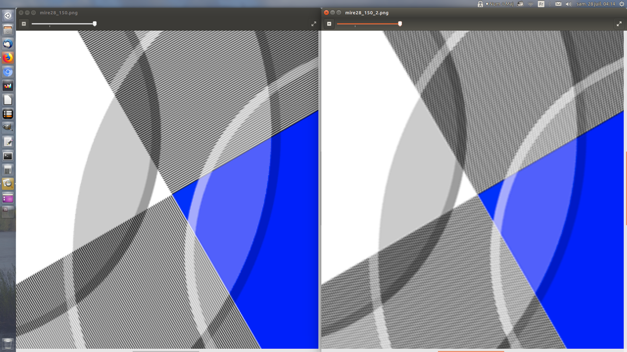Image resolution: width=627 pixels, height=352 pixels.
Task: Launch Firefox from the dock
Action: point(7,58)
